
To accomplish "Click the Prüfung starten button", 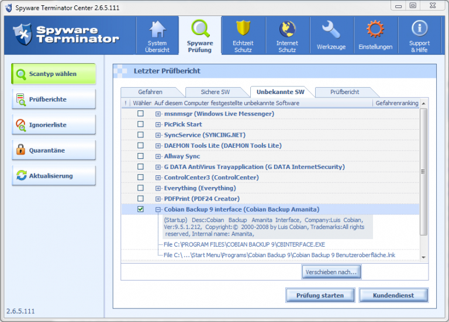I will click(320, 295).
